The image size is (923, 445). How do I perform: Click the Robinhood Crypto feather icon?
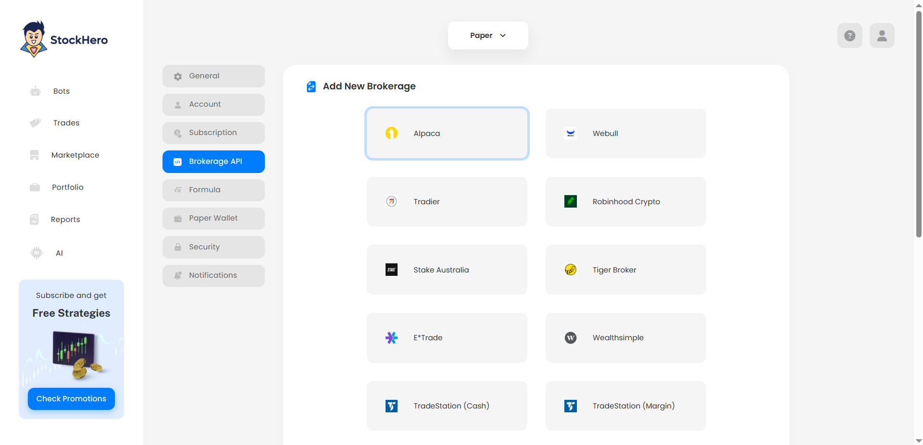(x=571, y=201)
